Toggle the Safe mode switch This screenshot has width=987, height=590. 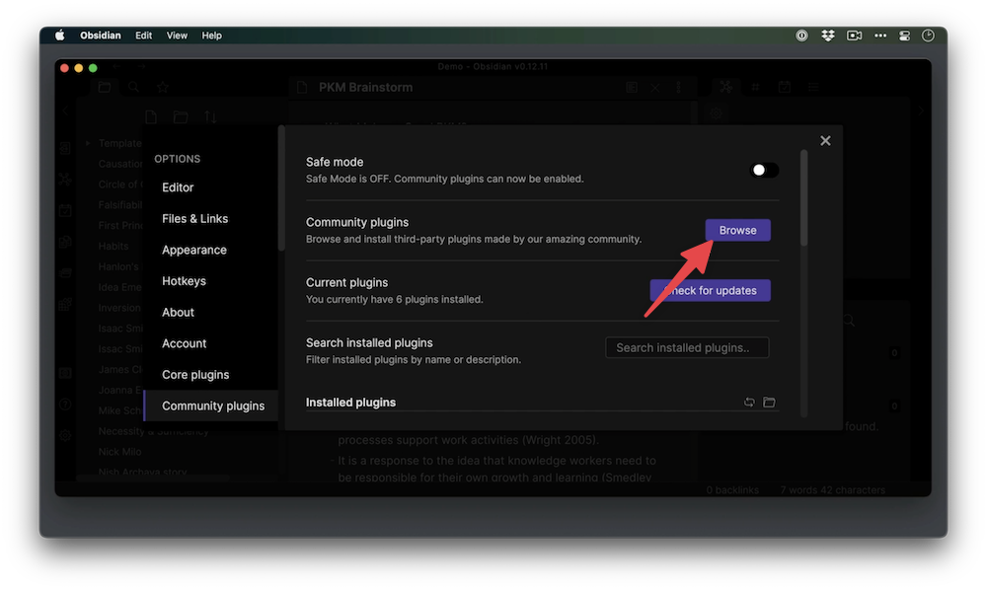coord(764,170)
